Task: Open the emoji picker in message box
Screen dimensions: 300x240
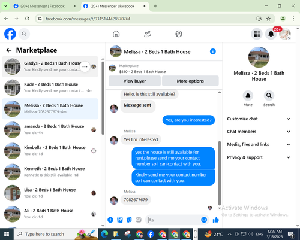Action: (x=204, y=220)
